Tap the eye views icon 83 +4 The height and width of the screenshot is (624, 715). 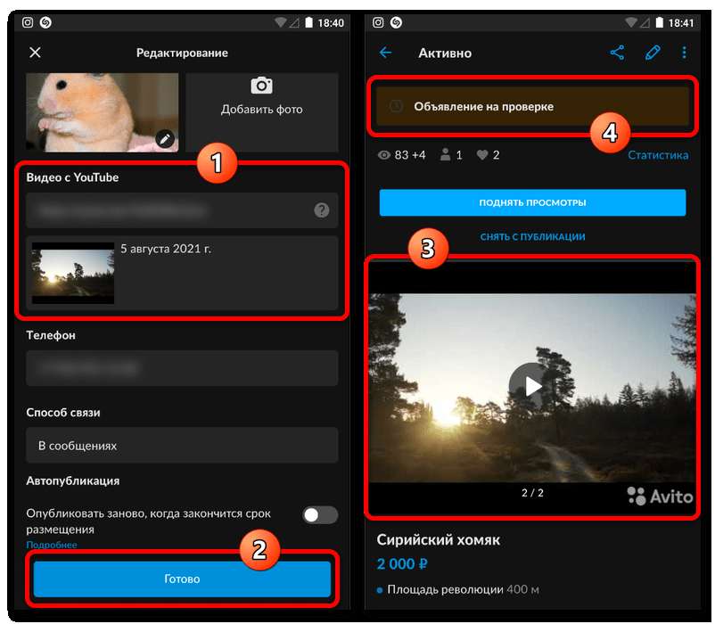(384, 155)
